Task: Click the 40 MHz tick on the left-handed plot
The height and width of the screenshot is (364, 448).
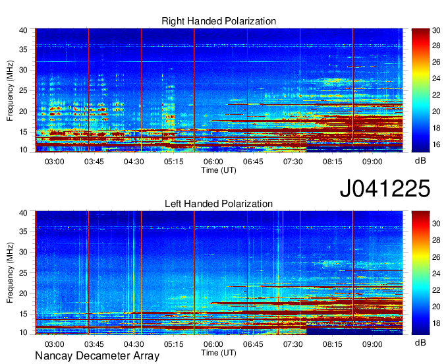Action: tap(23, 213)
